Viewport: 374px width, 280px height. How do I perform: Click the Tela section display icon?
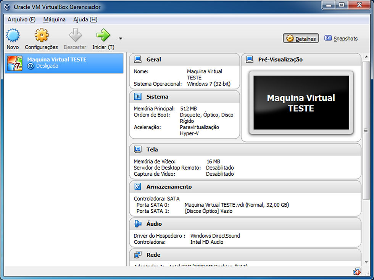138,149
